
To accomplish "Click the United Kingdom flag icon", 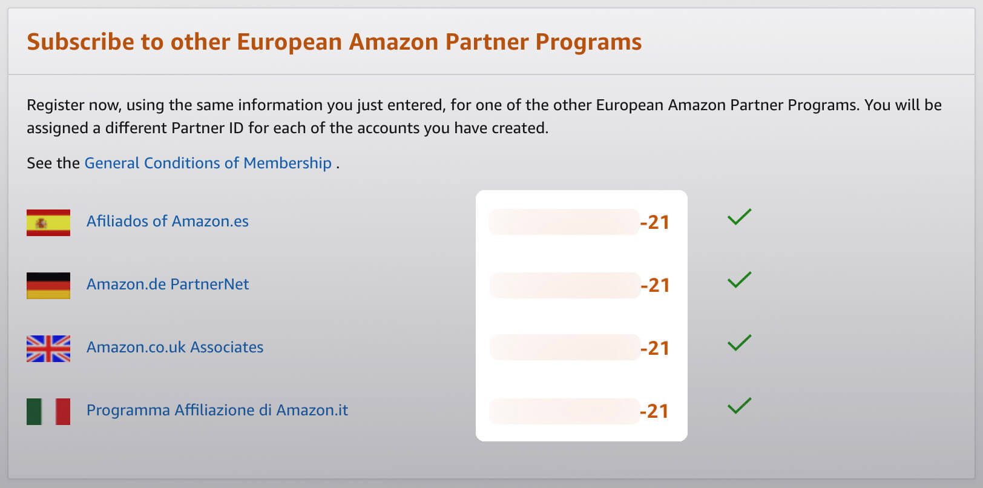I will point(48,348).
